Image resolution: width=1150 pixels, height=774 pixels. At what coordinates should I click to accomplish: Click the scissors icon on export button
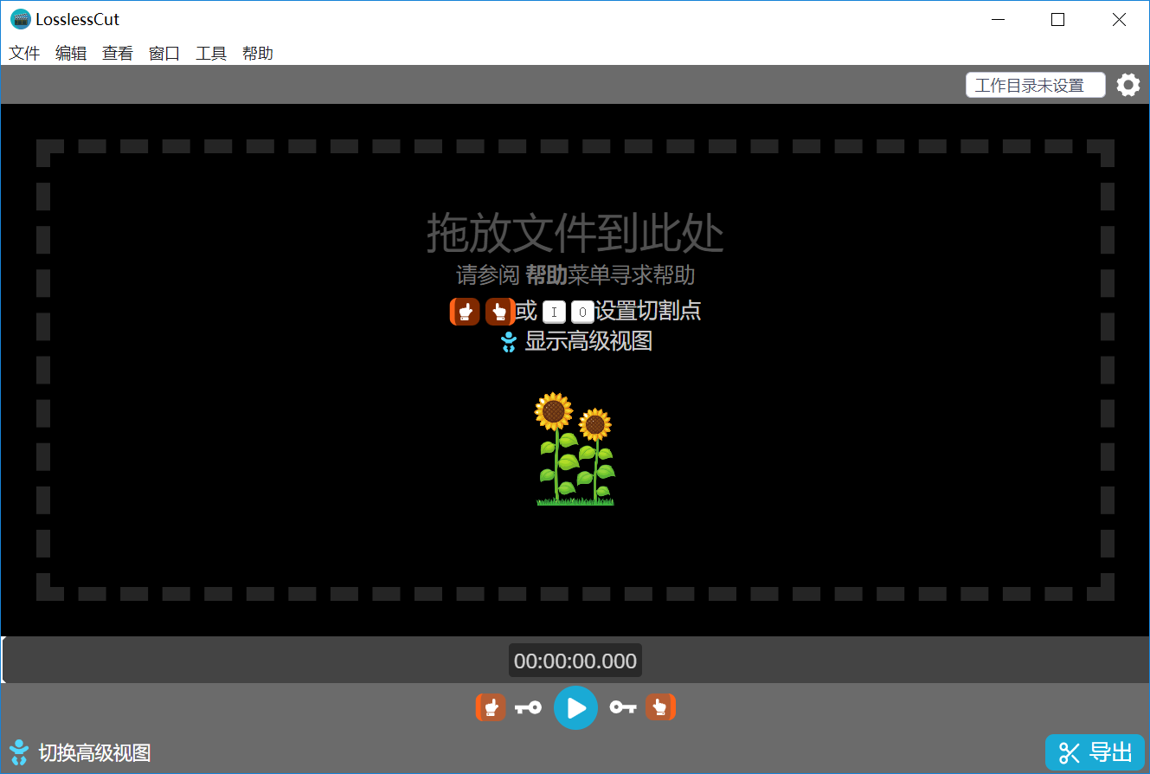(x=1070, y=753)
